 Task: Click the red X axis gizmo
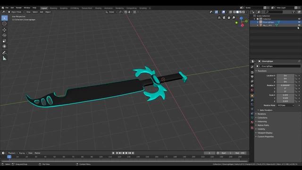pos(242,25)
